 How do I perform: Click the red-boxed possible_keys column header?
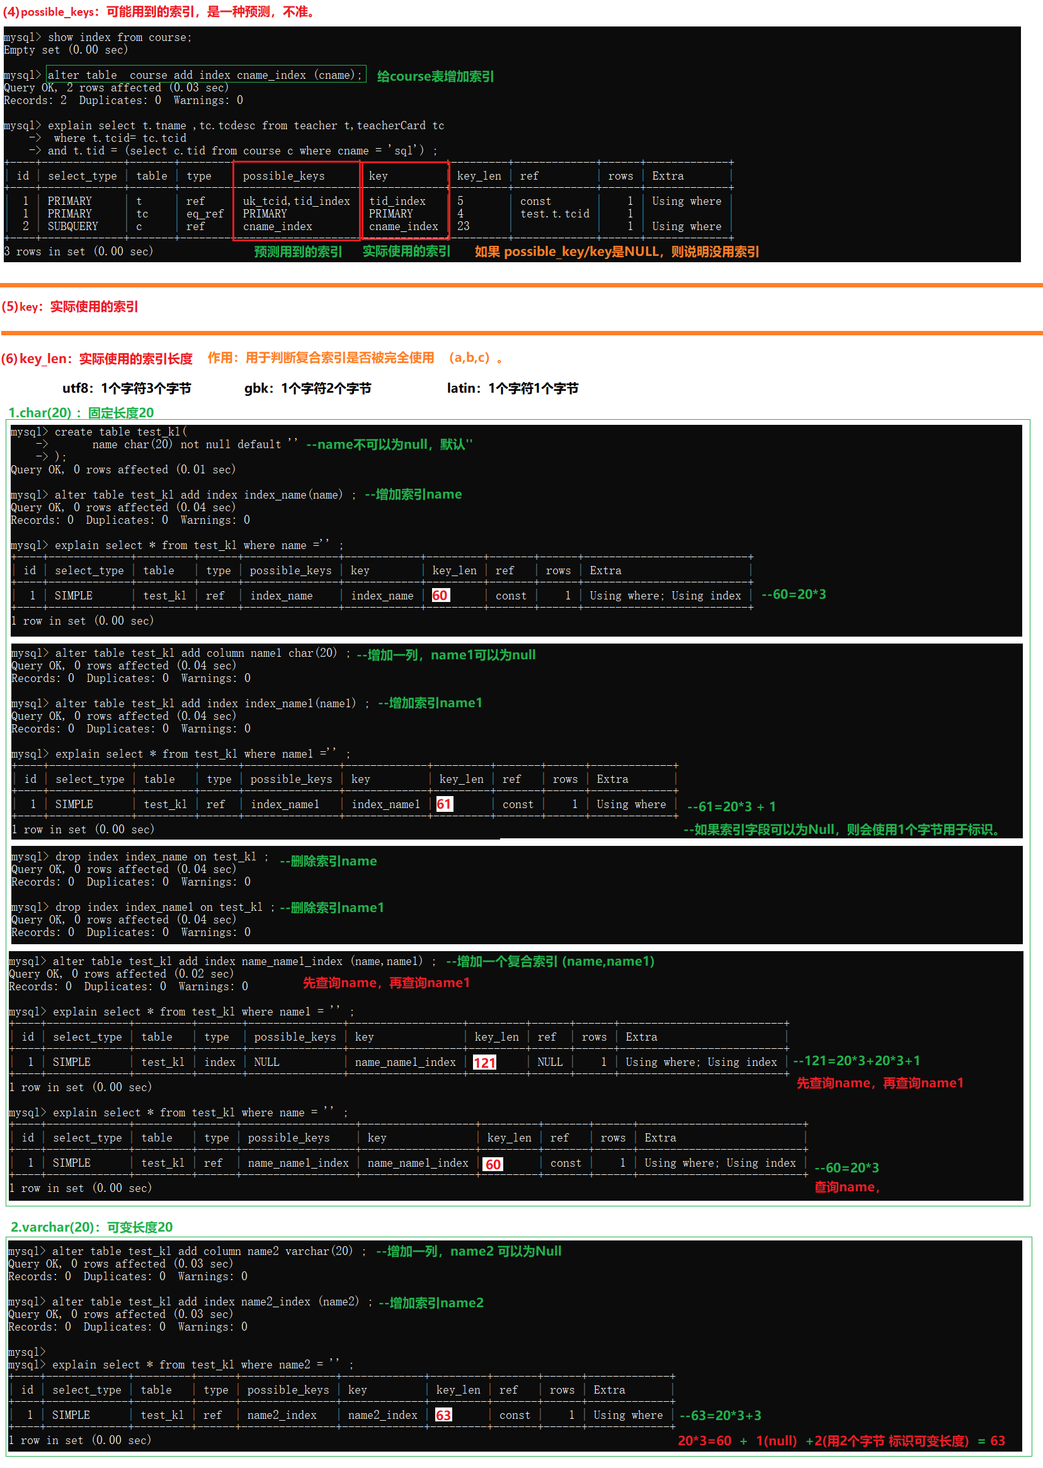coord(284,176)
